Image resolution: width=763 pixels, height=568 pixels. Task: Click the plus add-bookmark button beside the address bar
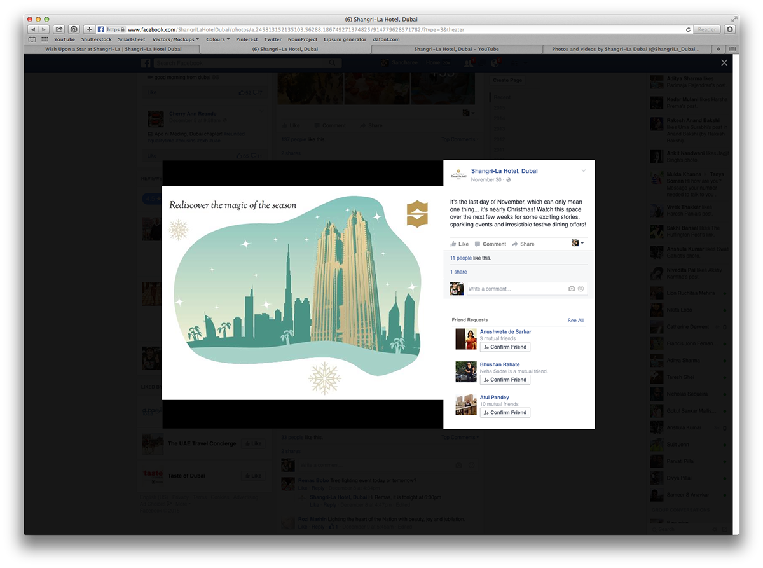tap(90, 29)
